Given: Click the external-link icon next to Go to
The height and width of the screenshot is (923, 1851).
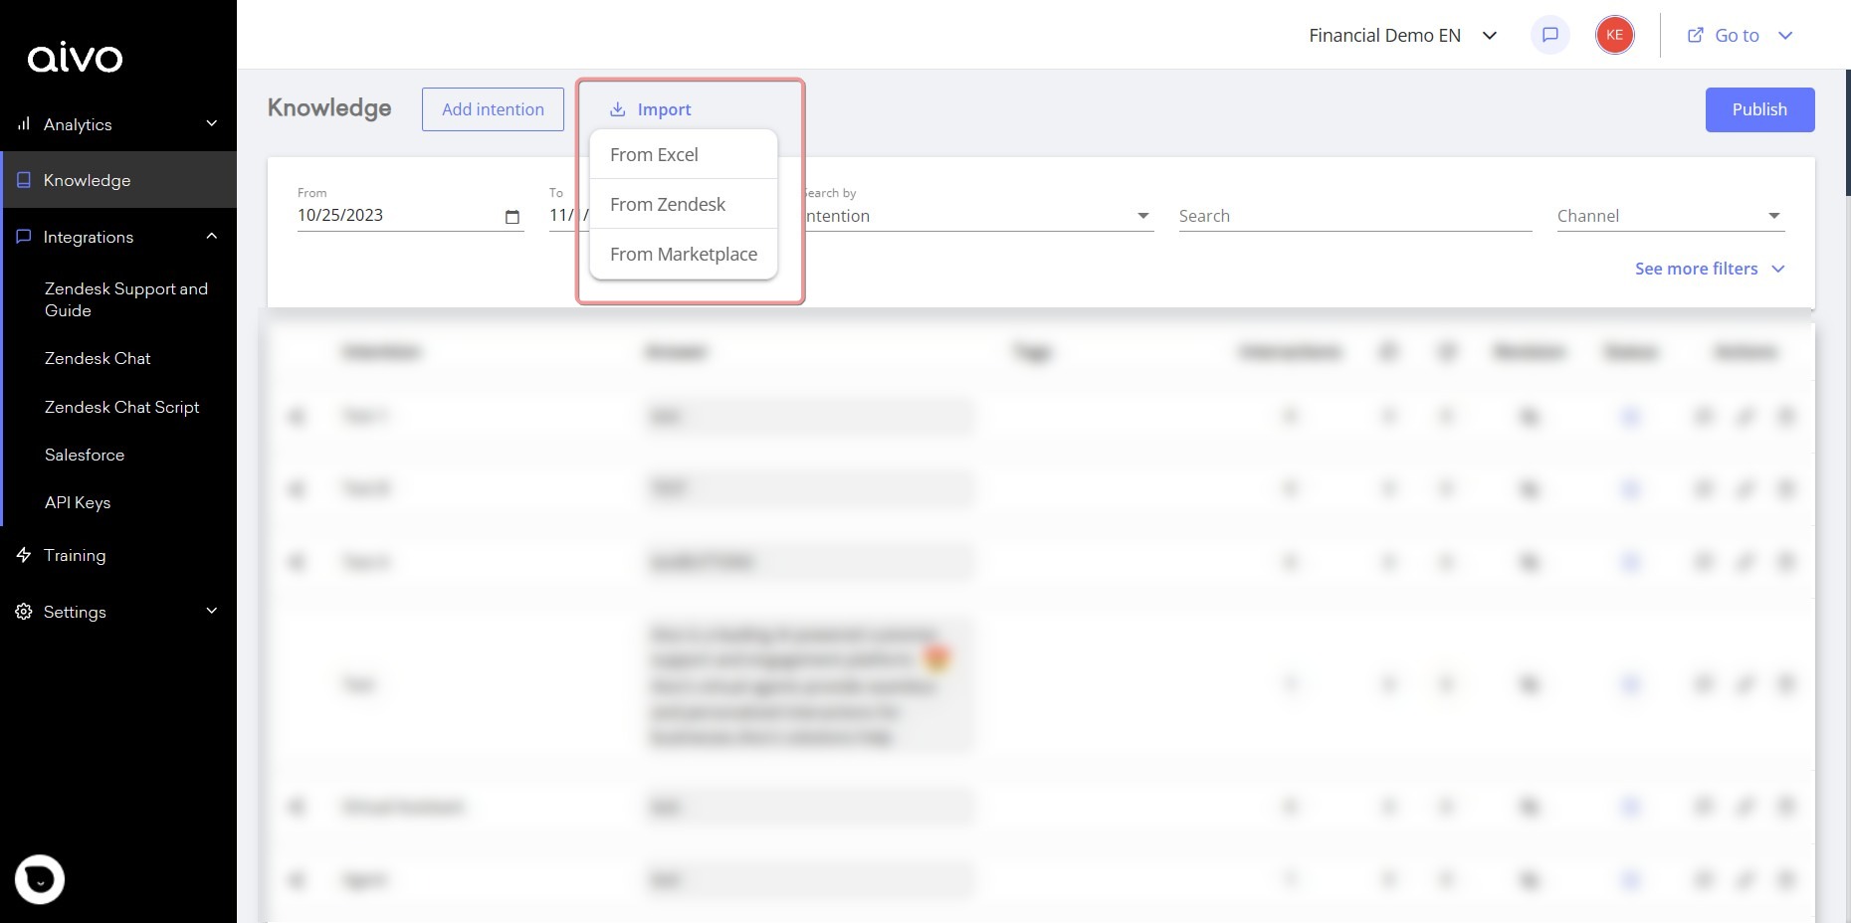Looking at the screenshot, I should (1694, 34).
